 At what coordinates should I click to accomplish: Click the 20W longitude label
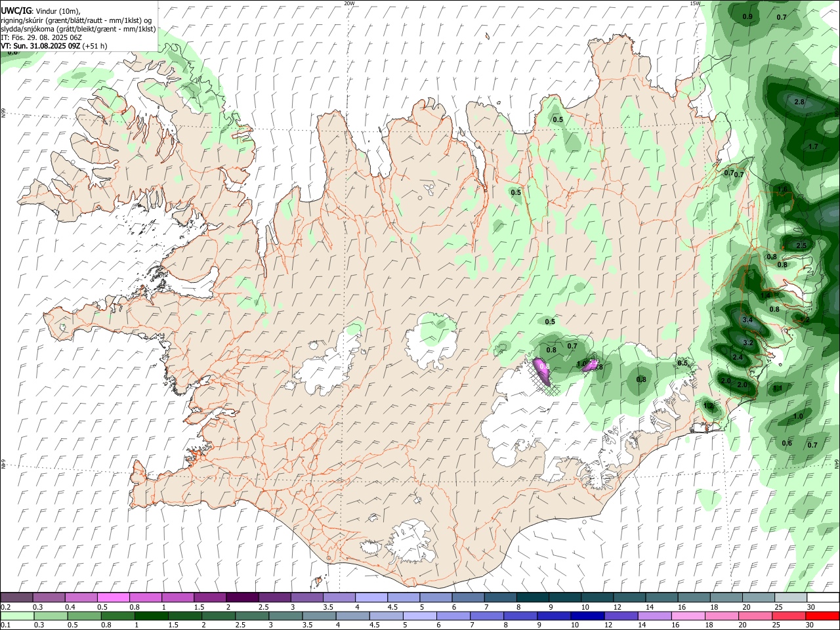pyautogui.click(x=349, y=3)
